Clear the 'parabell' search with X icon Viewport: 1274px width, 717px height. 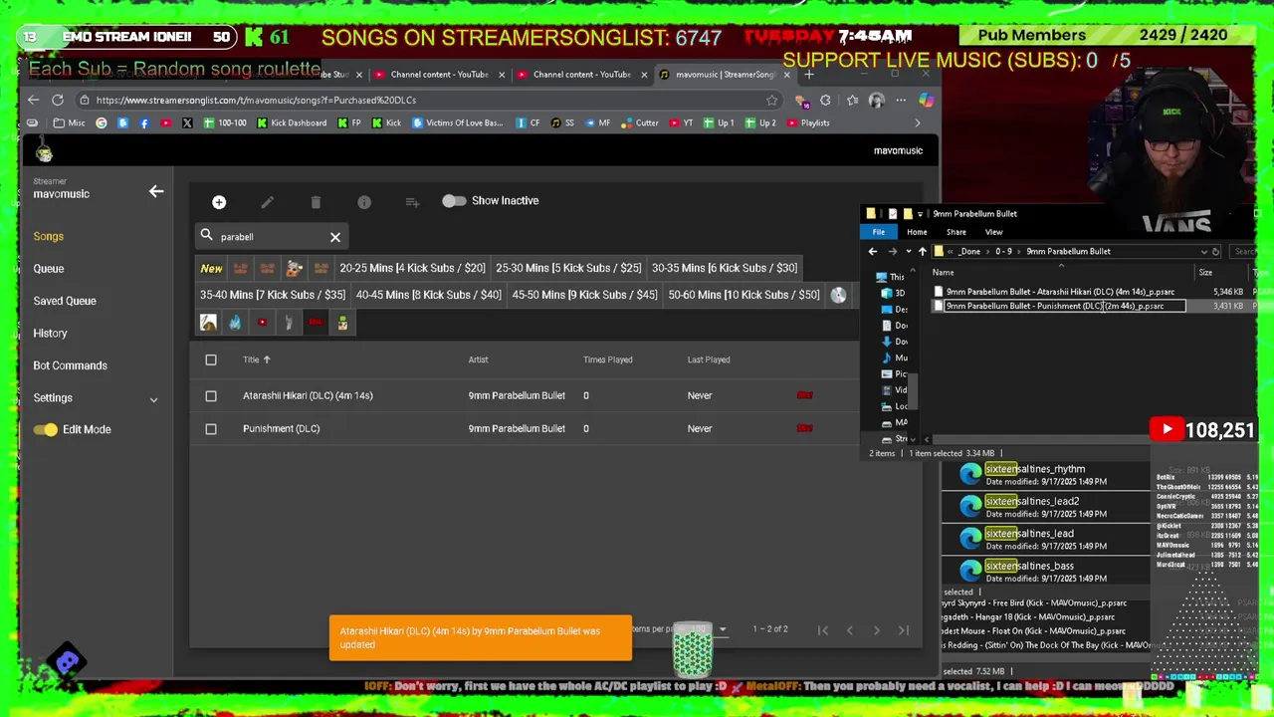[x=335, y=237]
